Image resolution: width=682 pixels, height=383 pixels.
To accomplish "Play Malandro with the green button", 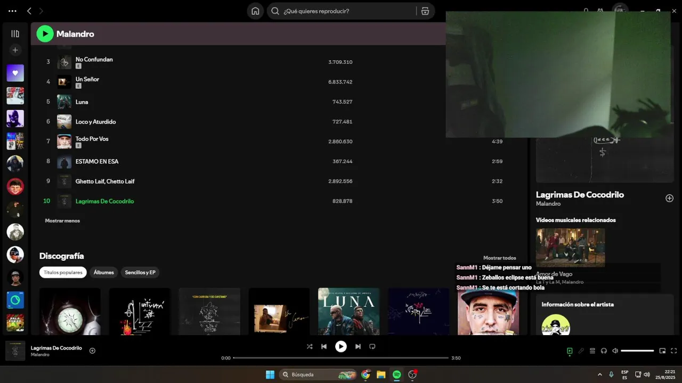I will tap(45, 34).
